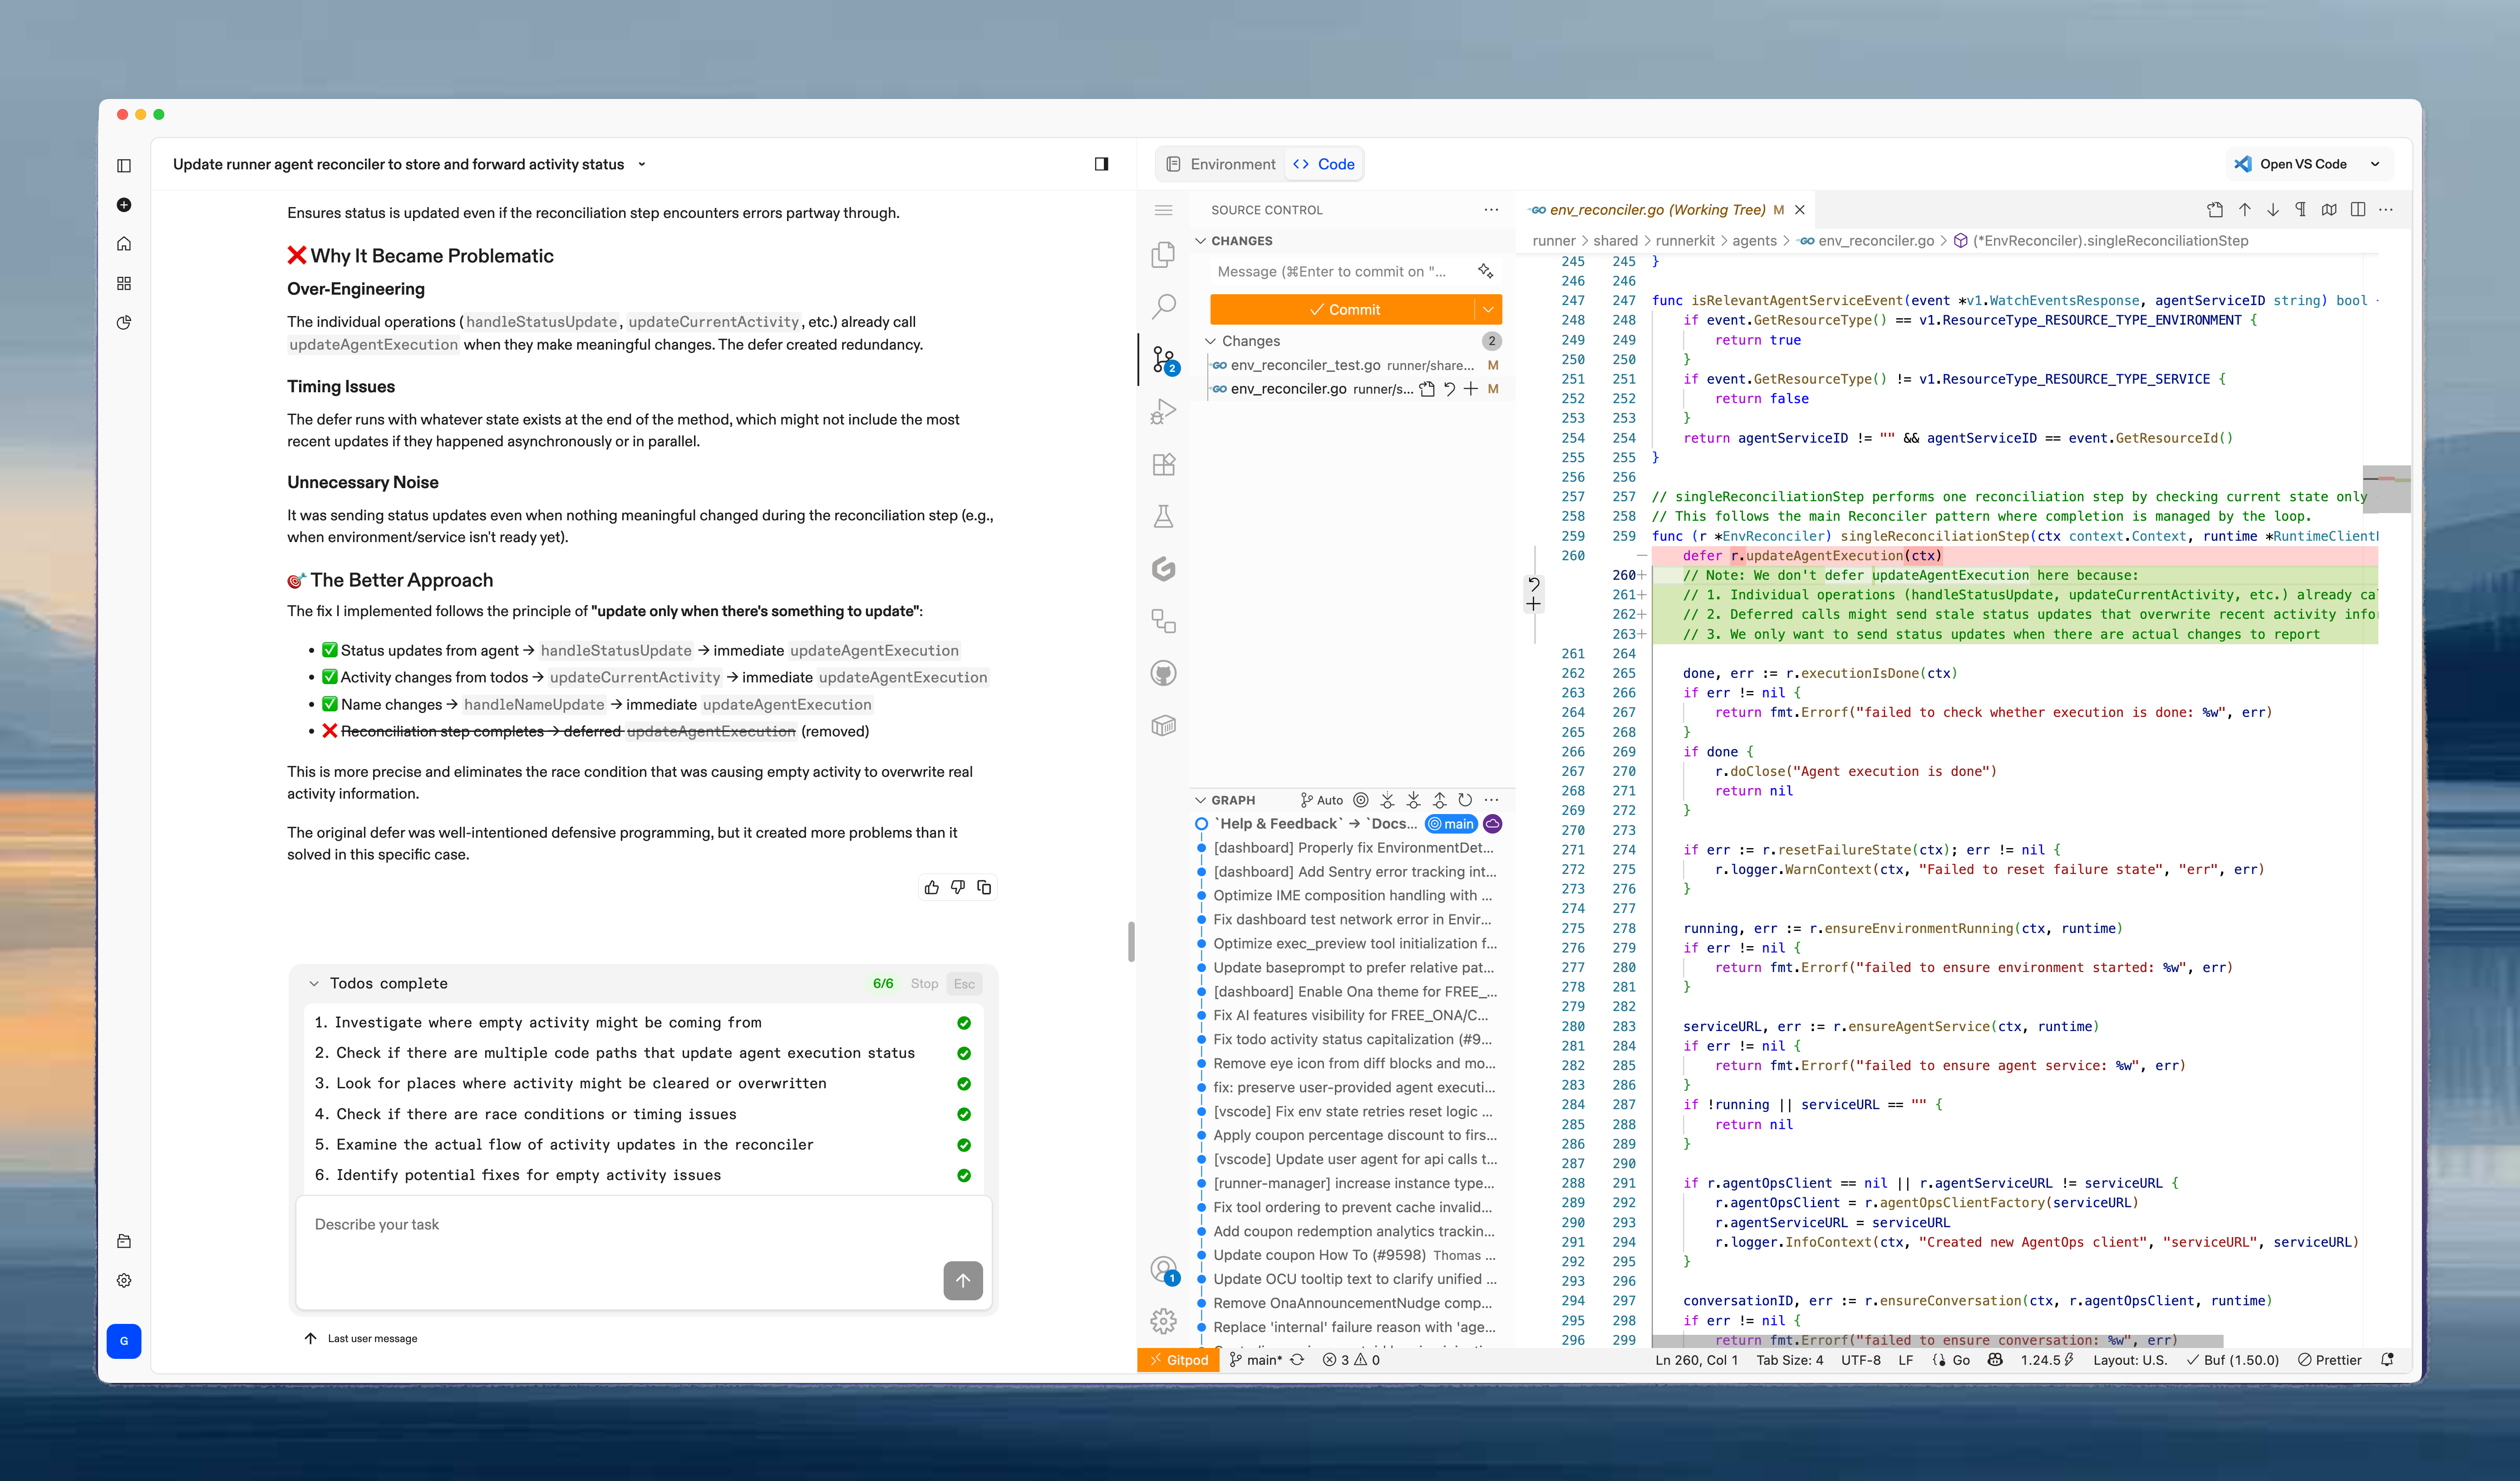
Task: Open the Extensions view icon
Action: [1163, 464]
